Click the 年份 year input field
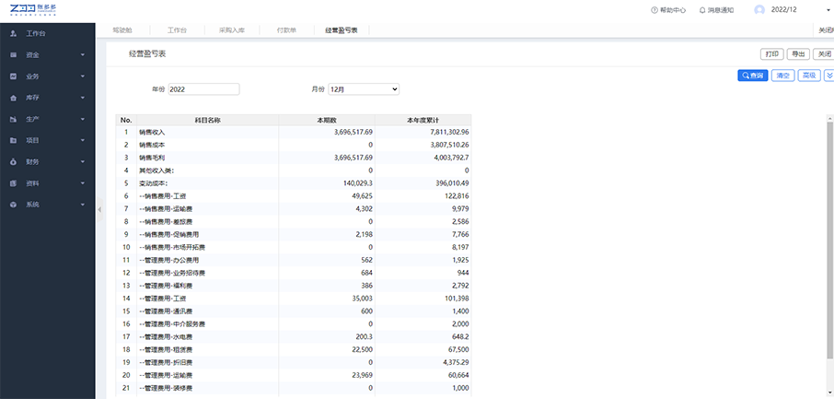The height and width of the screenshot is (399, 834). click(x=203, y=89)
